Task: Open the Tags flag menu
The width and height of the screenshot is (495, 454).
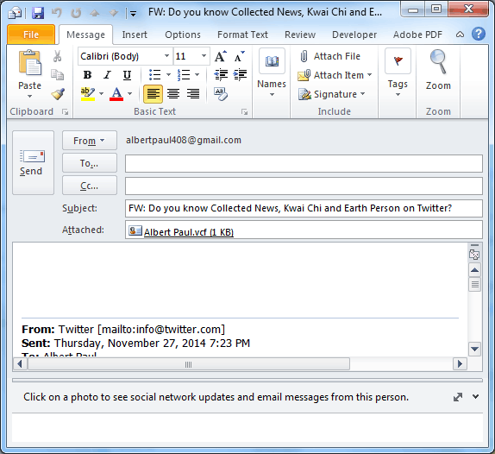Action: click(x=398, y=73)
